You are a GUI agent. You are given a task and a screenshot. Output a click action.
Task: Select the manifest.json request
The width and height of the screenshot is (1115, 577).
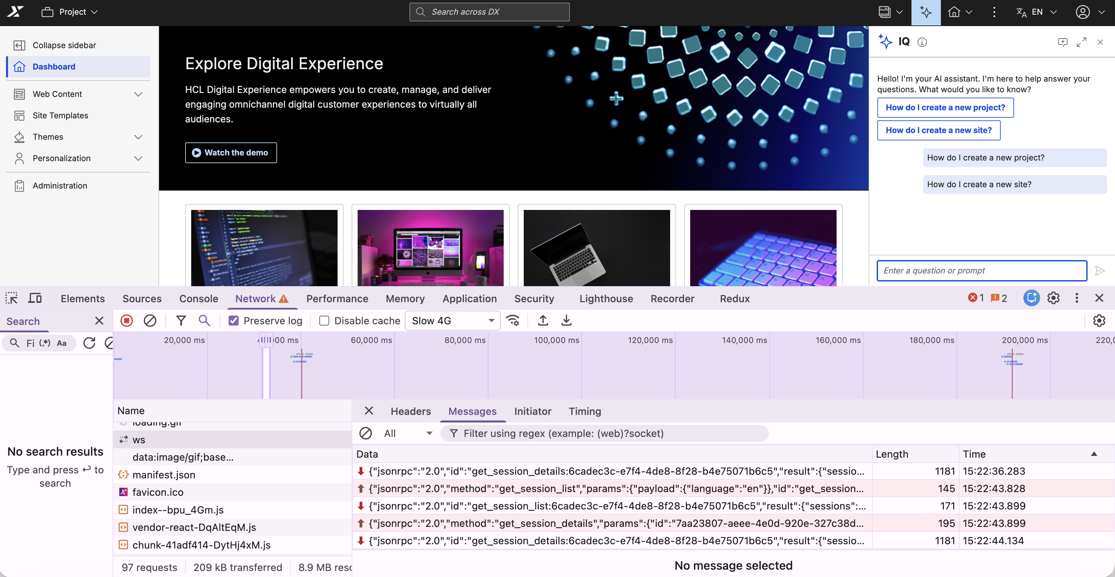point(233,475)
